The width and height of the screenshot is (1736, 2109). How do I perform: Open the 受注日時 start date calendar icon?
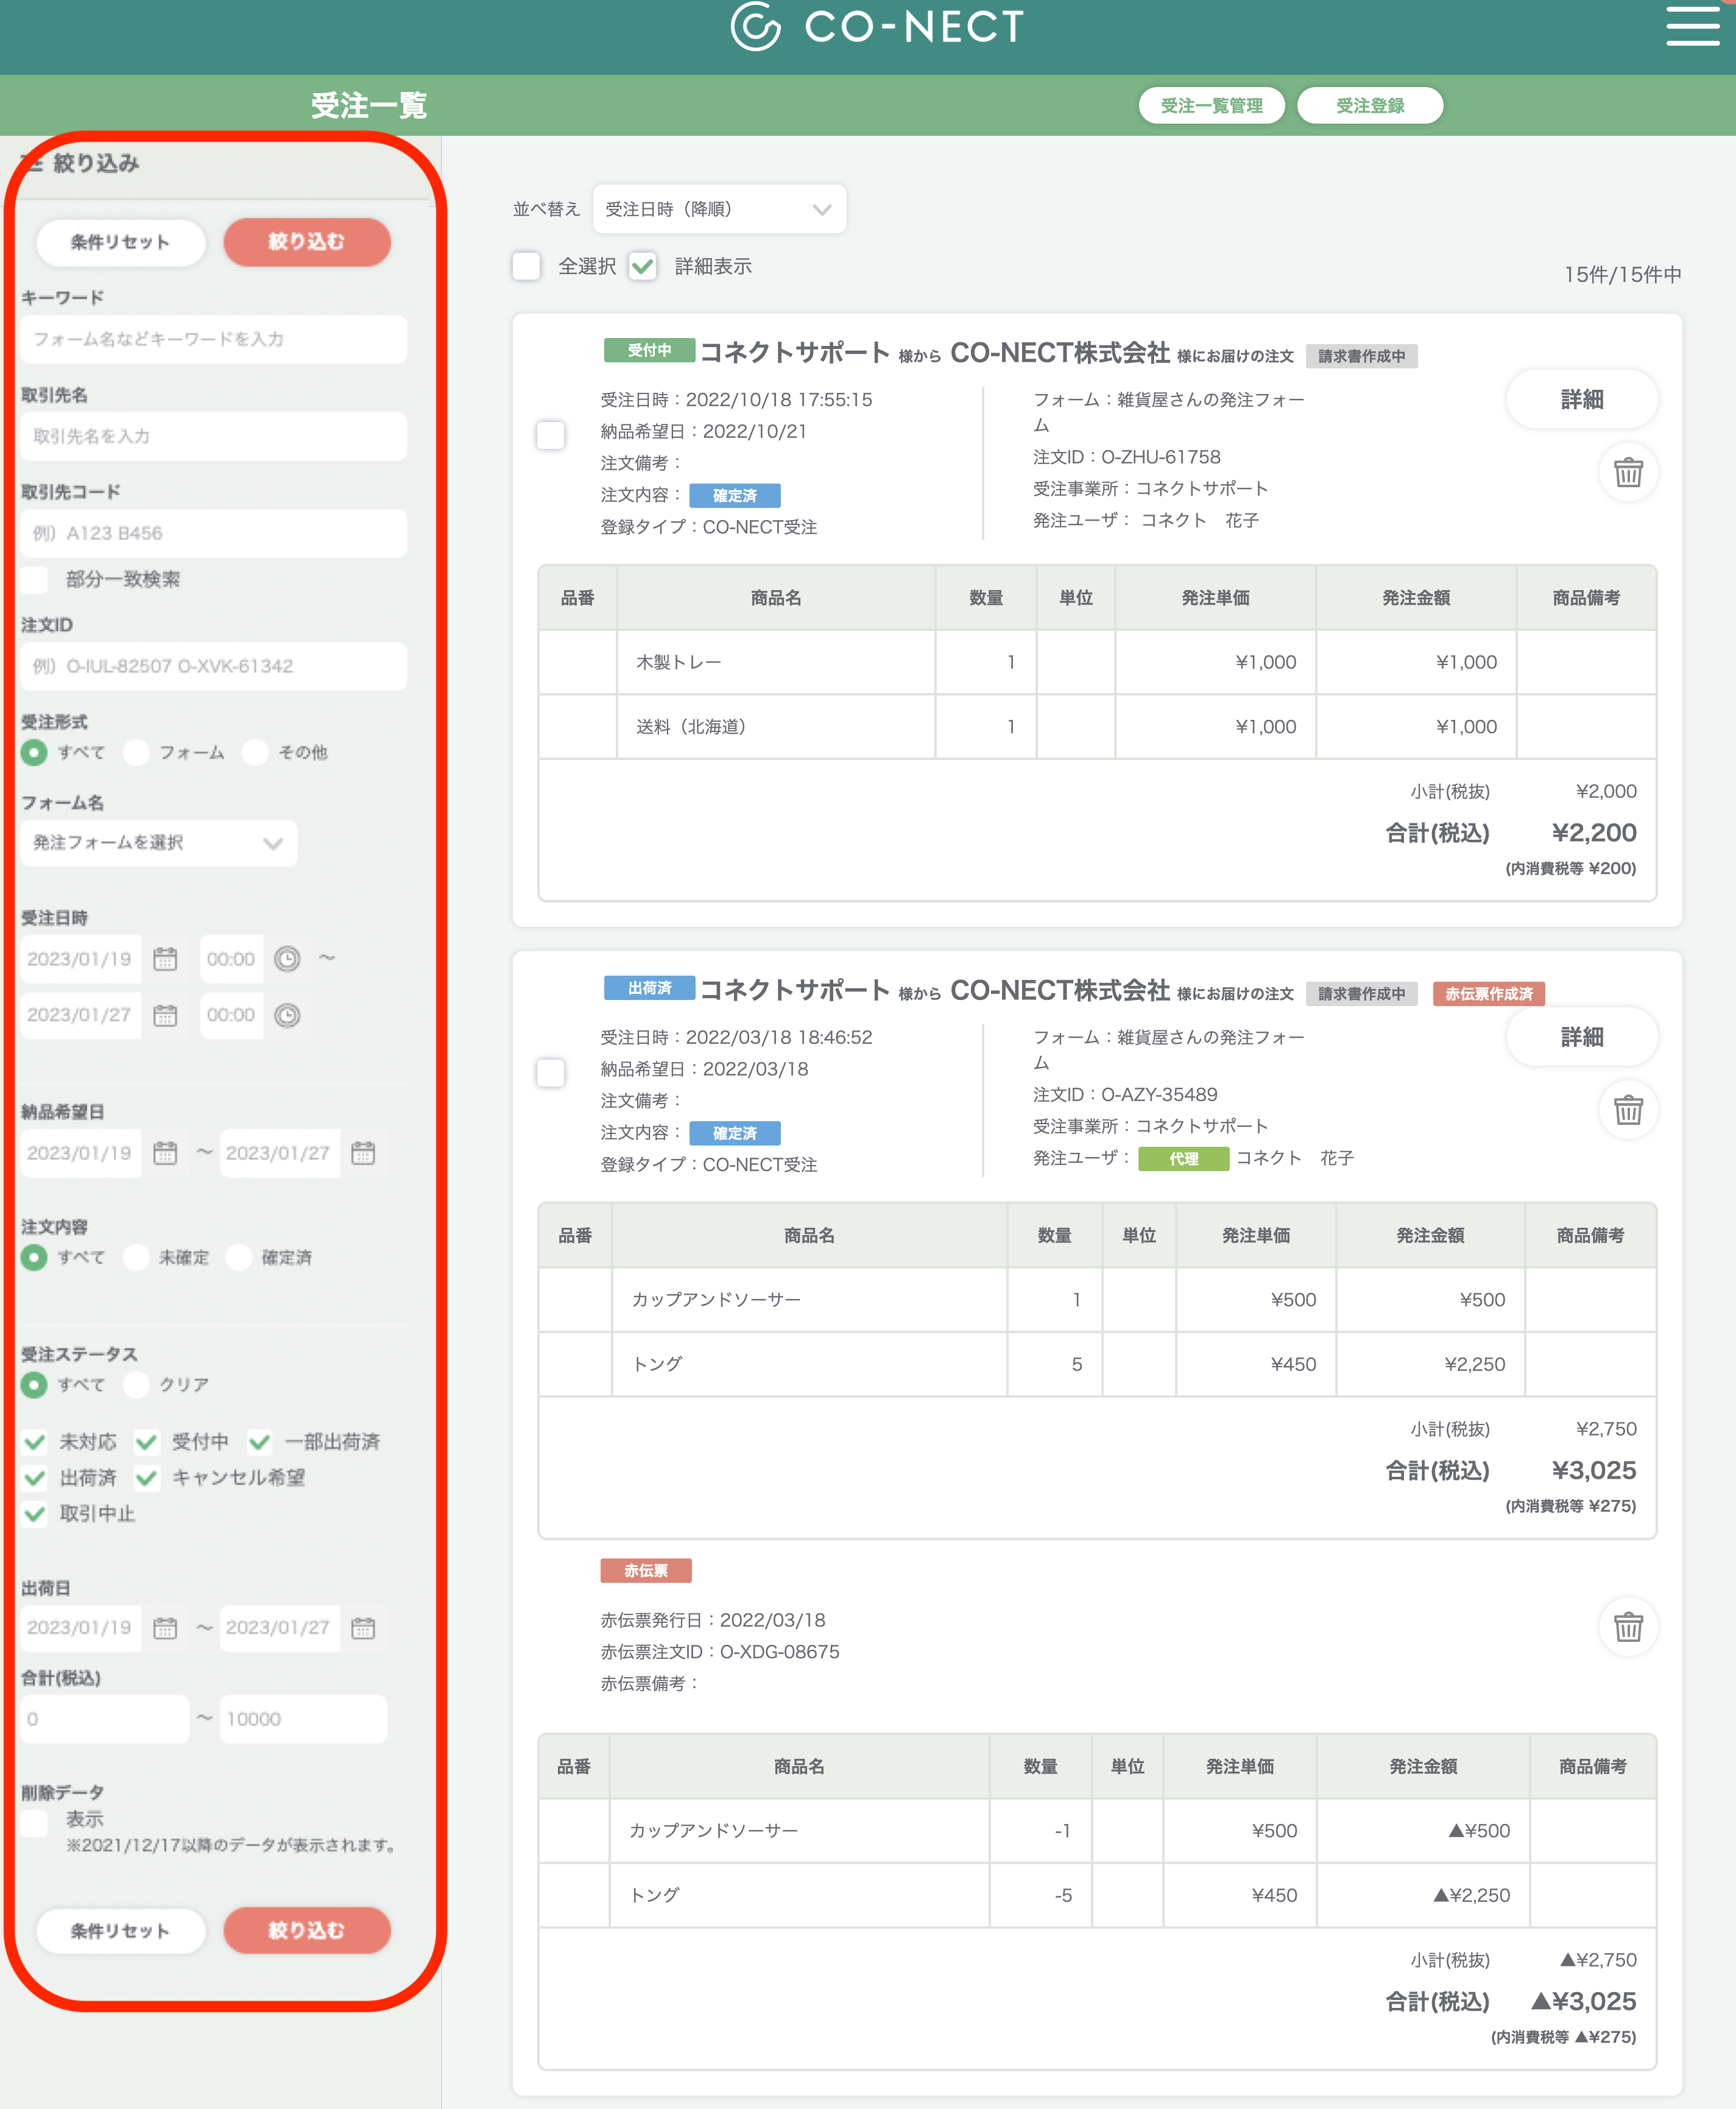[165, 959]
